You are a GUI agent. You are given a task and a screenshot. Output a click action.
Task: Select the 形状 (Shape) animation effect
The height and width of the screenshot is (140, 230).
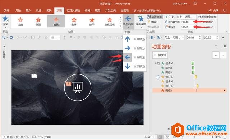pyautogui.click(x=74, y=21)
